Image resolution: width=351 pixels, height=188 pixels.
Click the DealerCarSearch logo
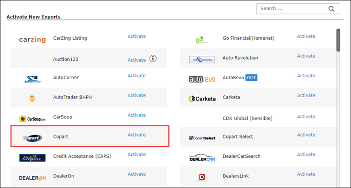[x=202, y=158]
